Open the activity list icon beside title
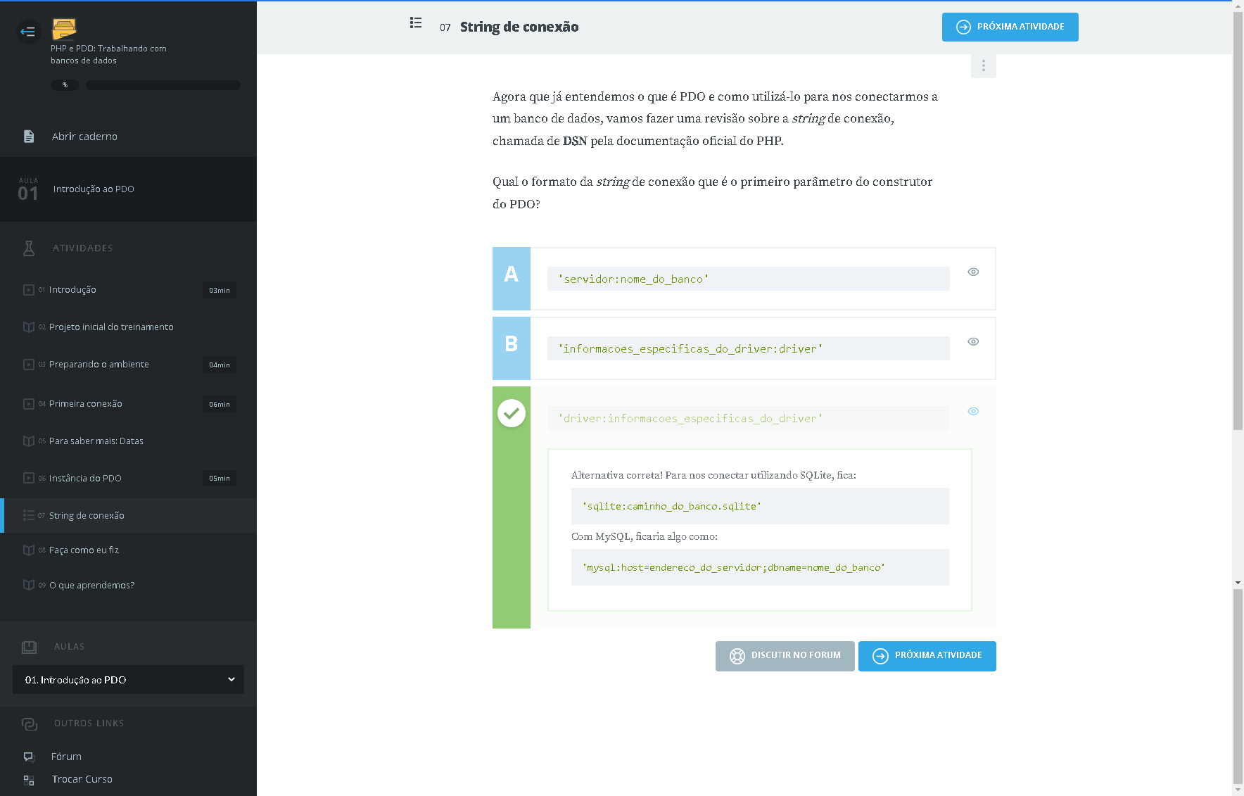Viewport: 1244px width, 796px height. pyautogui.click(x=416, y=23)
